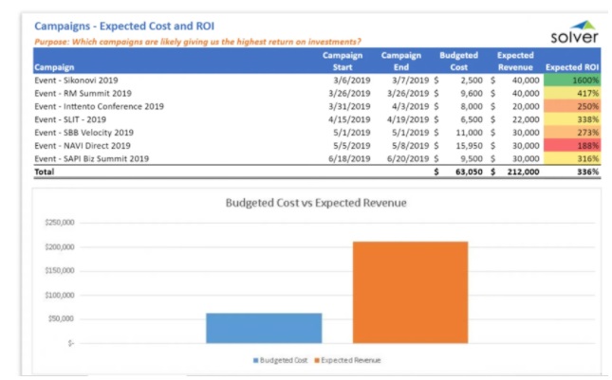Select the 4/15/2019 start date cell

pyautogui.click(x=349, y=119)
